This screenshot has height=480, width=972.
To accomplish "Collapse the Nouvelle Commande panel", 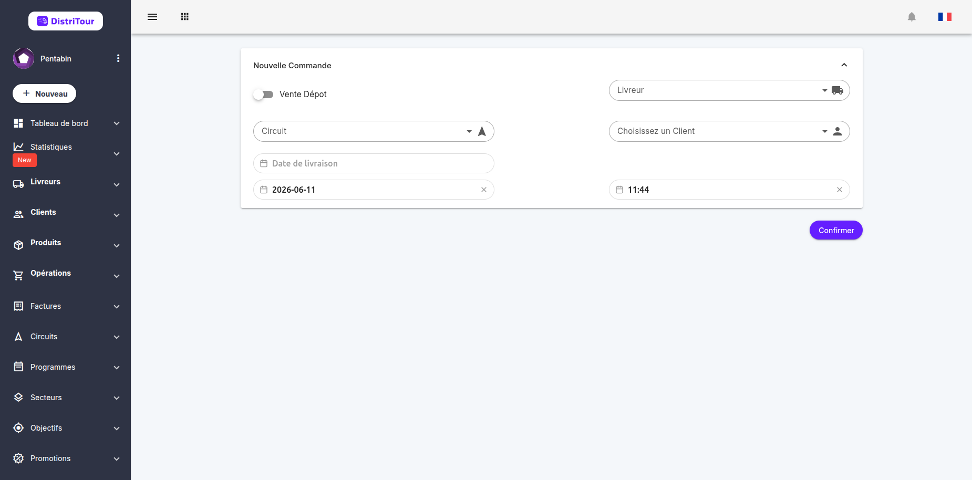I will (x=844, y=65).
